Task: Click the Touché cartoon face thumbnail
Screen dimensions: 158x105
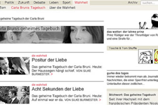Action: pyautogui.click(x=145, y=56)
